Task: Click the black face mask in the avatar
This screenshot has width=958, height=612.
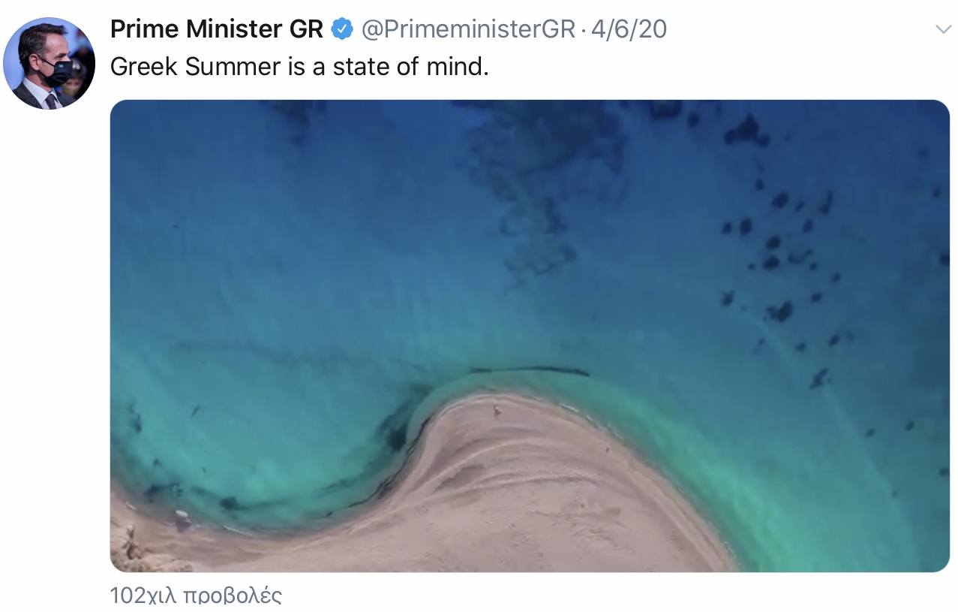Action: click(58, 73)
